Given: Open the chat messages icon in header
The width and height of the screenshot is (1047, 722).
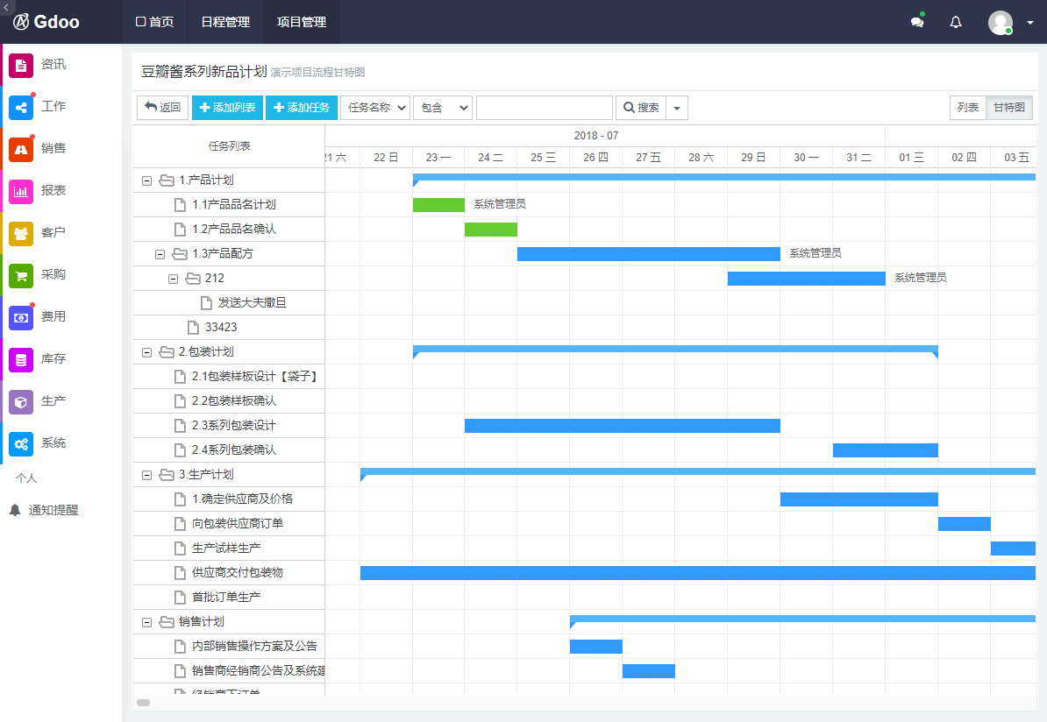Looking at the screenshot, I should pyautogui.click(x=917, y=23).
